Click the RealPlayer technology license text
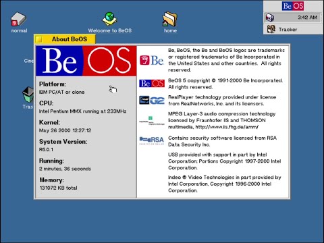 click(222, 101)
